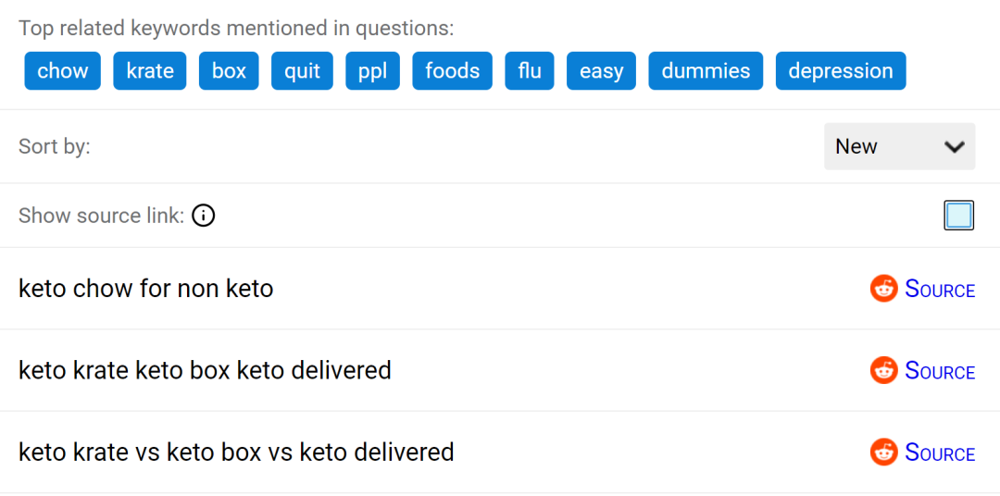Click Reddit icon for keto chow question
The width and height of the screenshot is (1000, 496).
[x=884, y=289]
